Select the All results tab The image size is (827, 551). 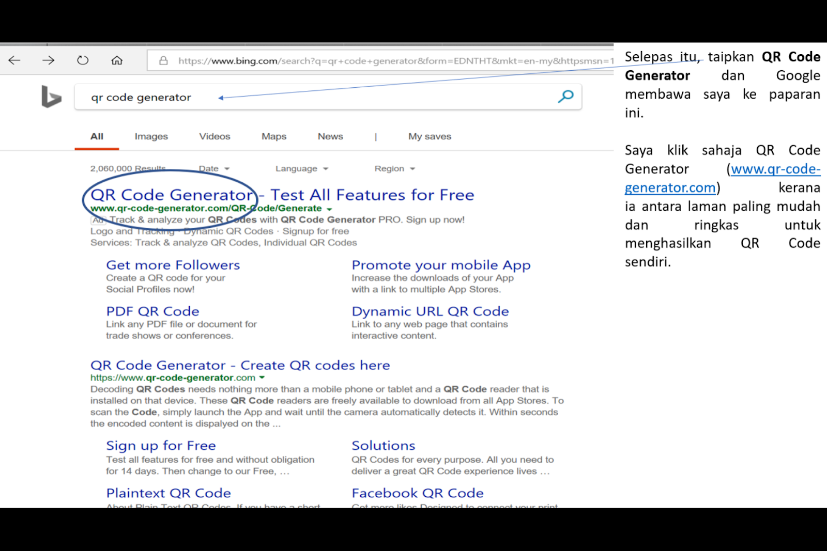coord(97,136)
